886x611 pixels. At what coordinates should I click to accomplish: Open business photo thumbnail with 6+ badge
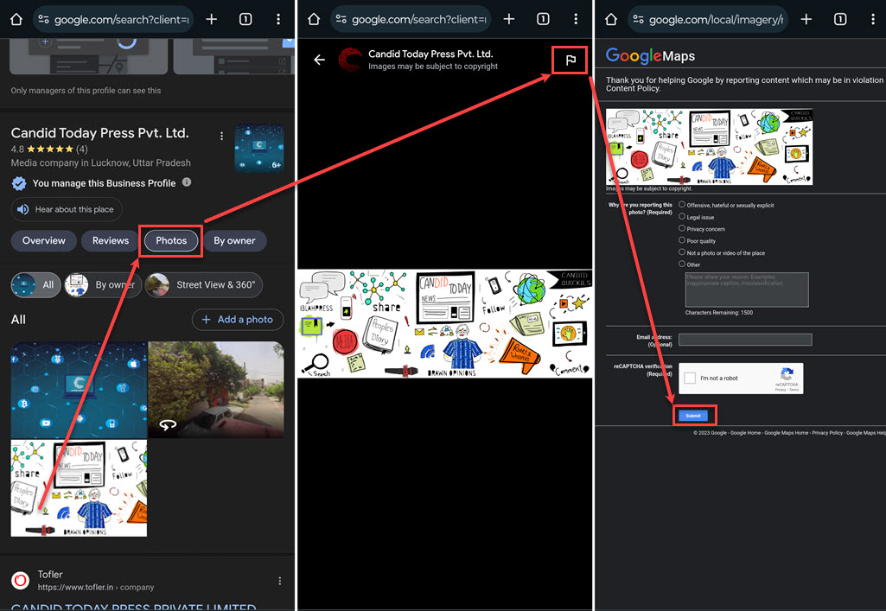(259, 148)
